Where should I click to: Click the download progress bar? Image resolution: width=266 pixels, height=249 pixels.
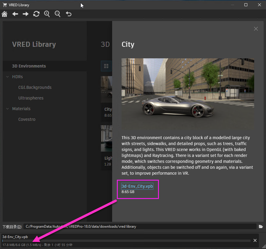(126, 241)
